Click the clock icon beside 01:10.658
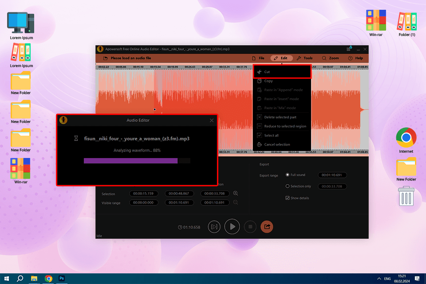Viewport: 426px width, 284px height. [180, 227]
